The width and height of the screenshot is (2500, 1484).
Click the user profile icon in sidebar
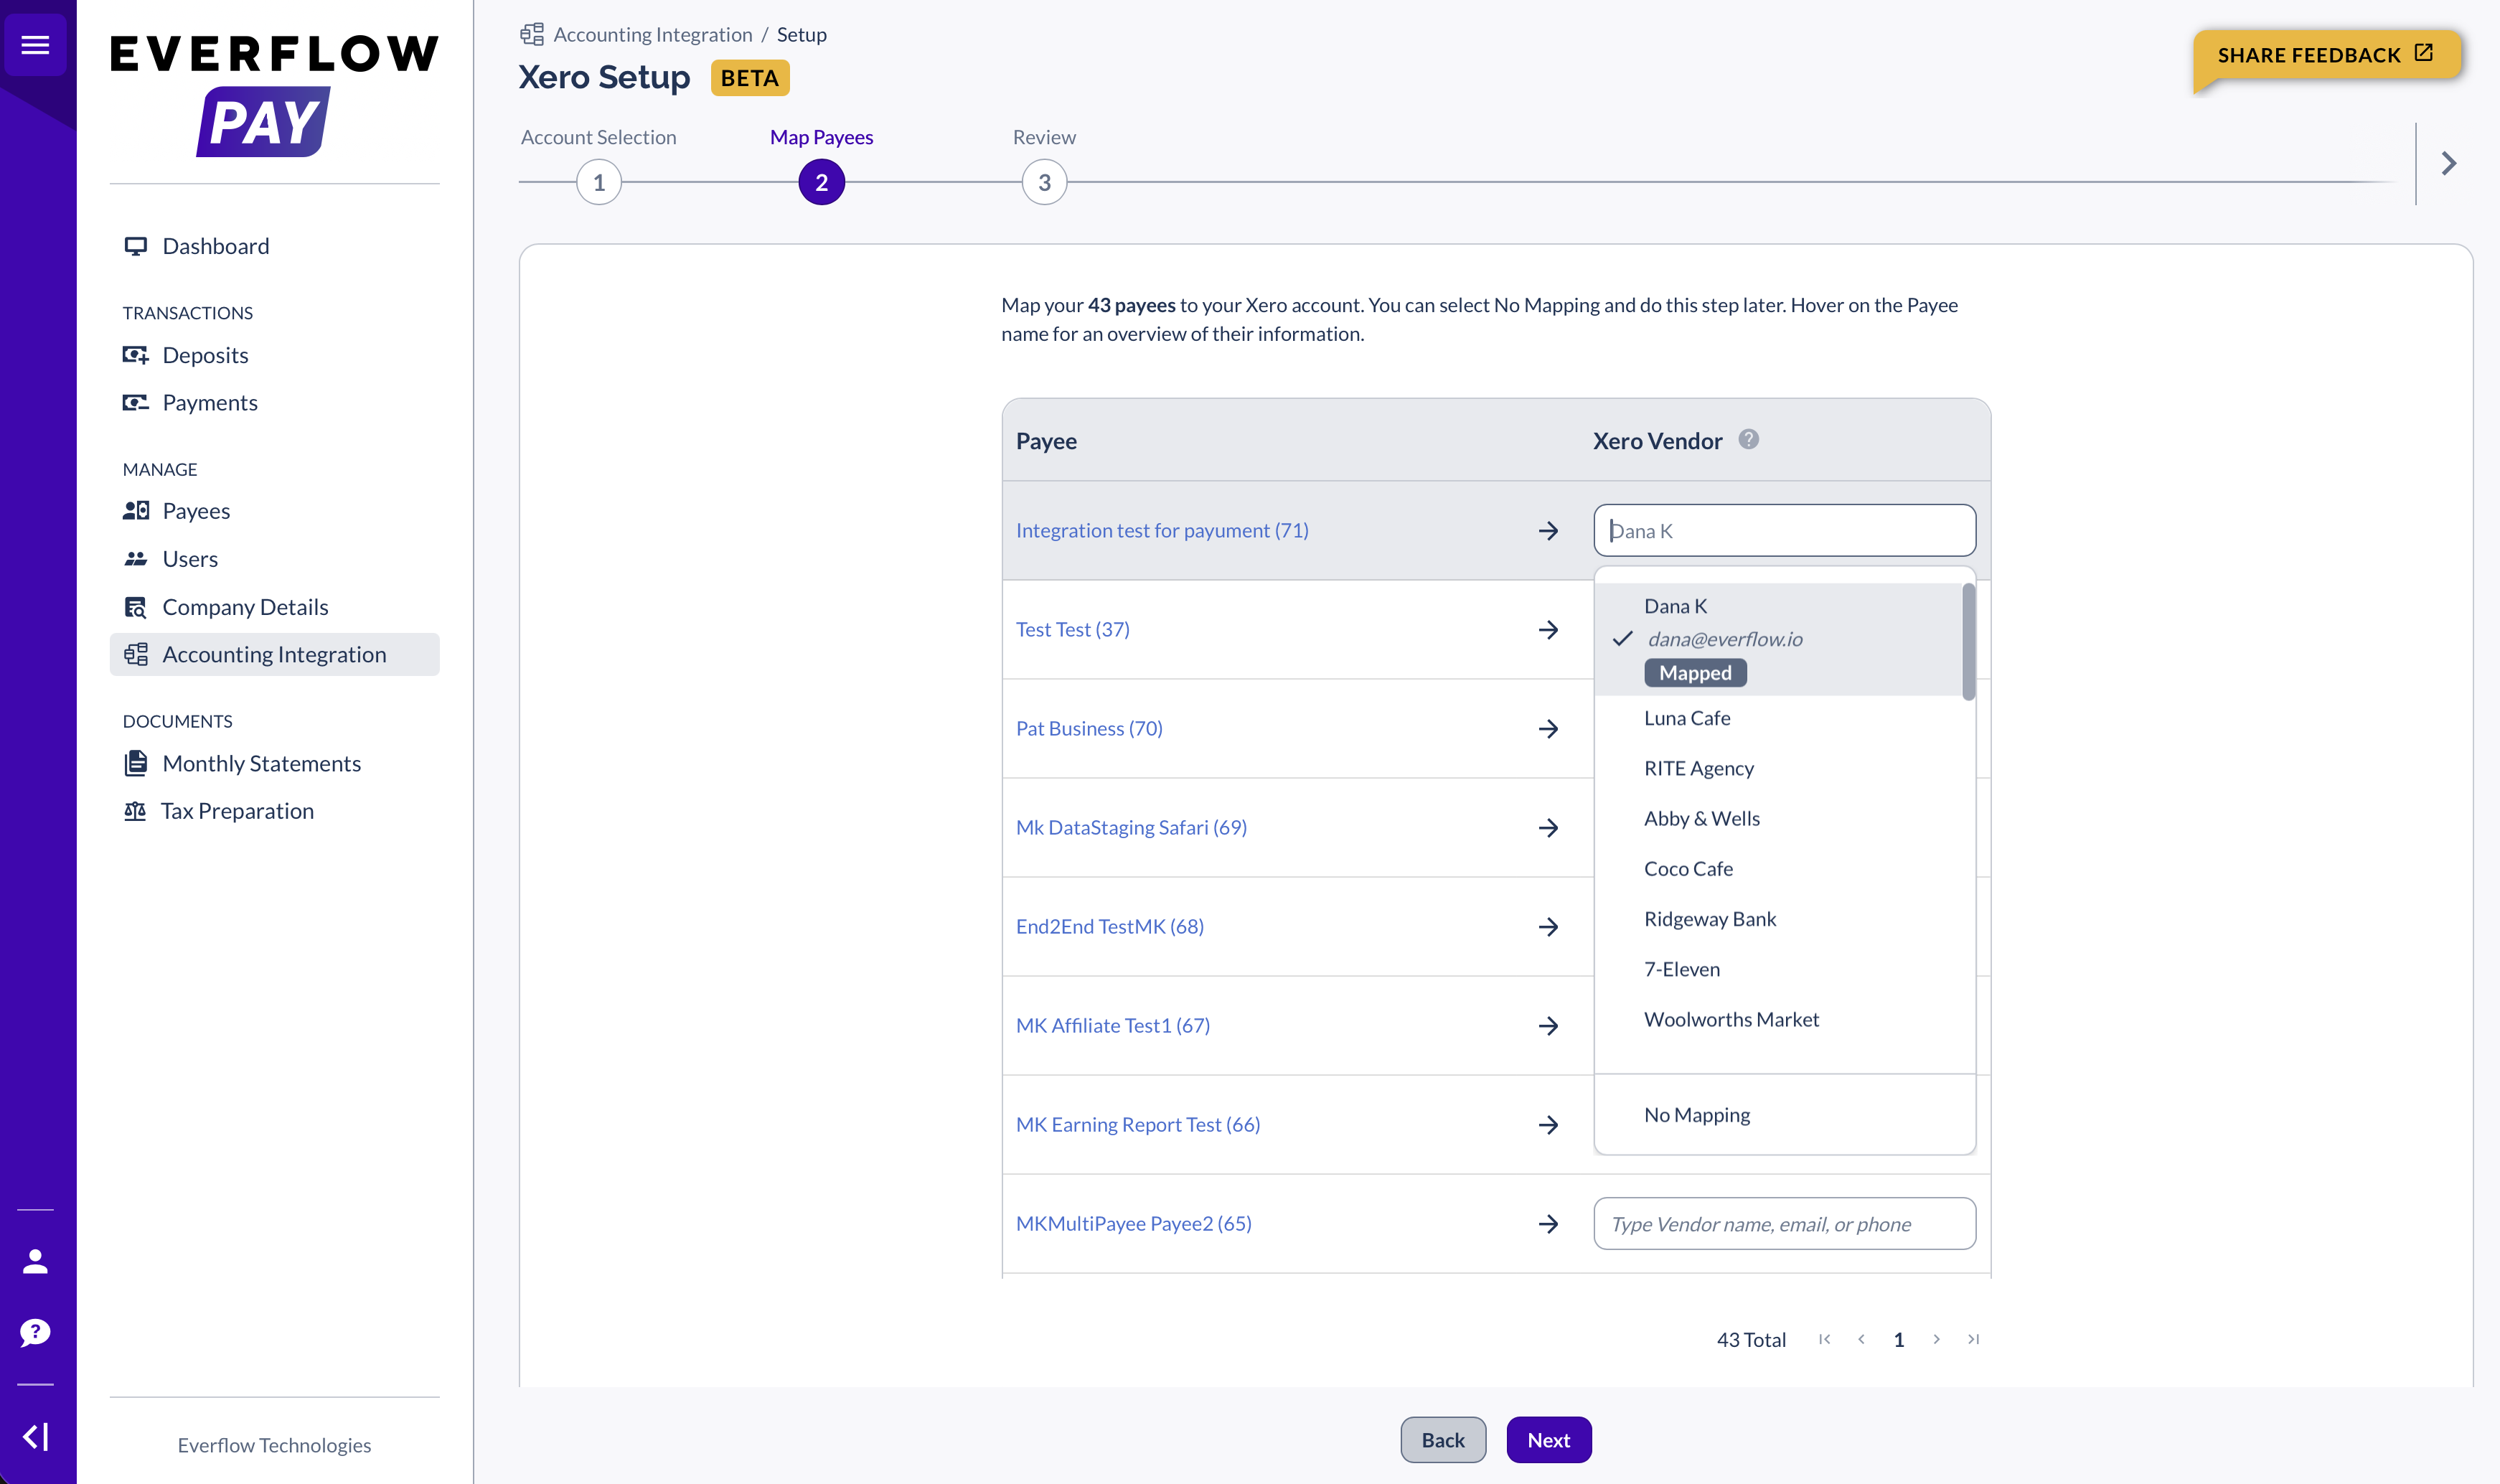(x=35, y=1261)
